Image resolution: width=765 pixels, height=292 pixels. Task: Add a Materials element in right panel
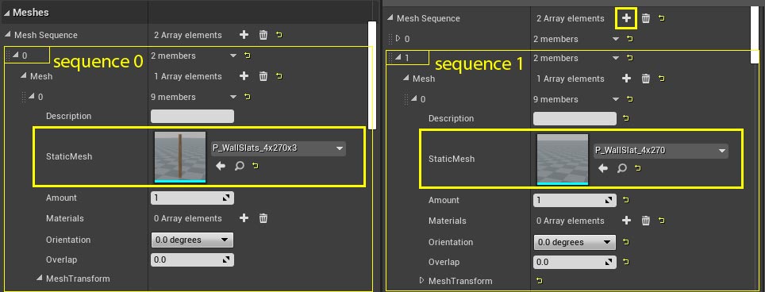coord(626,221)
